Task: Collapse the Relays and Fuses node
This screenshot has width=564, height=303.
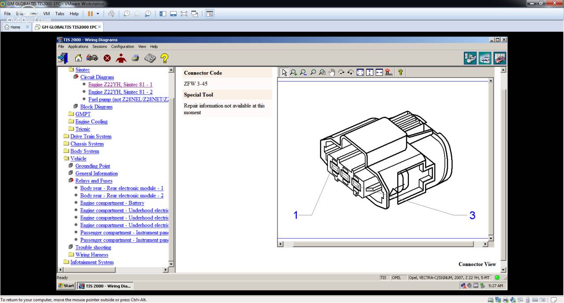Action: coord(71,181)
